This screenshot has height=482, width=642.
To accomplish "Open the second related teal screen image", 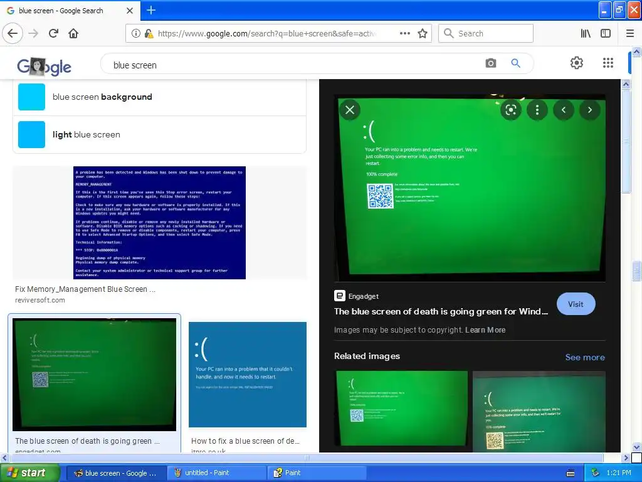I will [x=539, y=412].
